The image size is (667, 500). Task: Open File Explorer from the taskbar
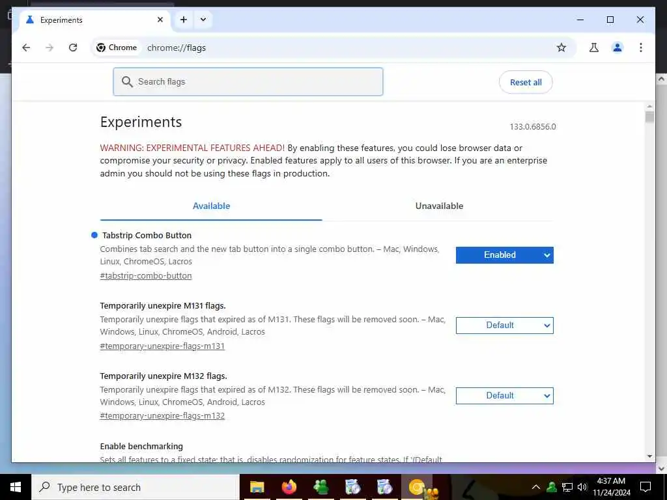click(x=257, y=487)
